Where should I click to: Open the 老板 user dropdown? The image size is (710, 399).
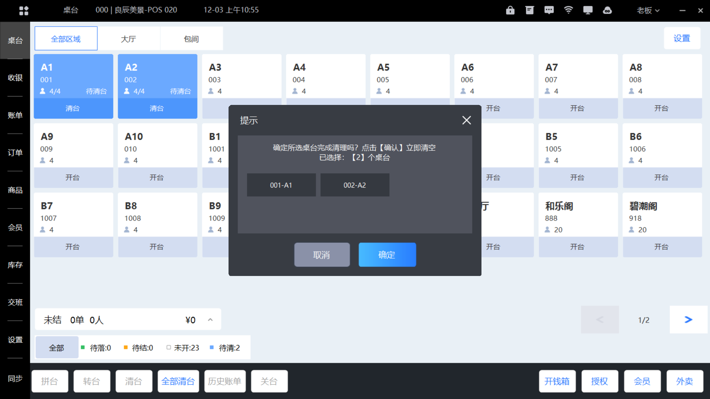pos(648,10)
